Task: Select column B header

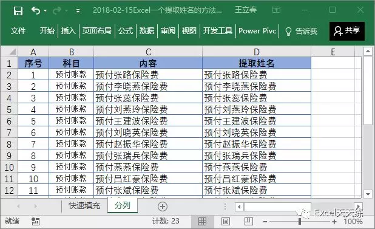Action: 71,52
